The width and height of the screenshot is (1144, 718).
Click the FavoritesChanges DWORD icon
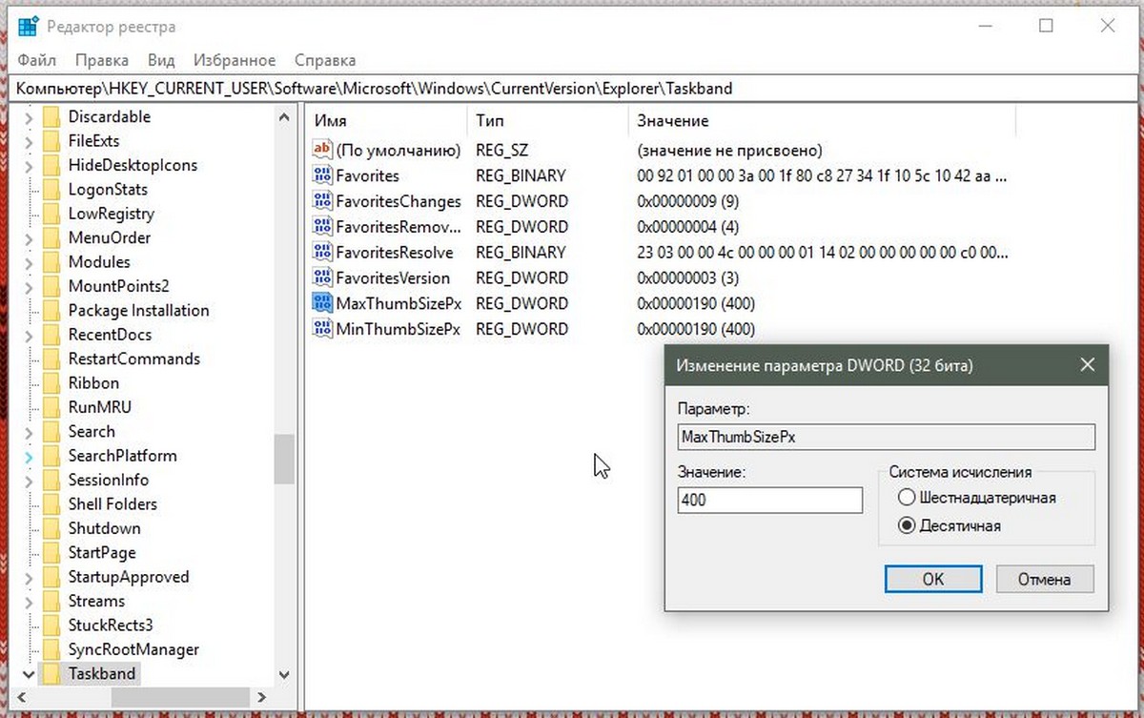click(x=321, y=201)
